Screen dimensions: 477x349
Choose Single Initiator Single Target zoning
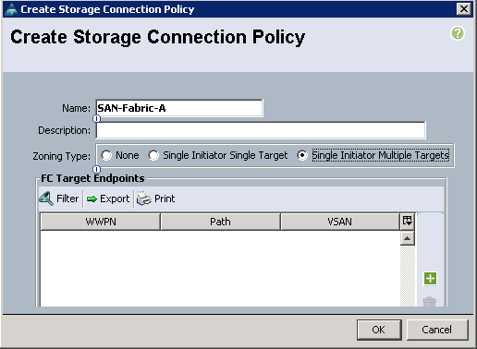coord(153,155)
